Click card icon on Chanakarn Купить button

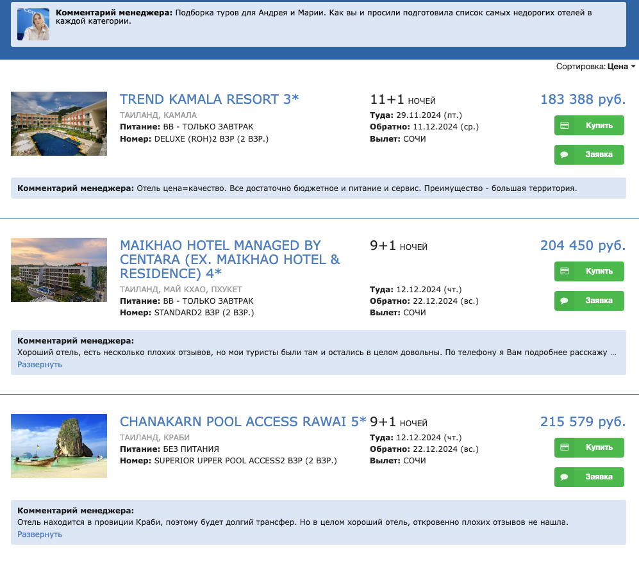pyautogui.click(x=565, y=447)
